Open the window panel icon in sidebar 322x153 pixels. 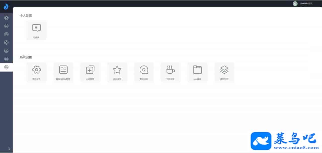click(x=7, y=59)
